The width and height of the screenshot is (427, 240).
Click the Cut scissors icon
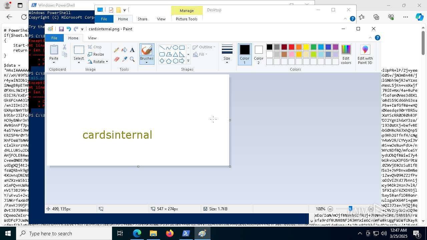(x=64, y=47)
